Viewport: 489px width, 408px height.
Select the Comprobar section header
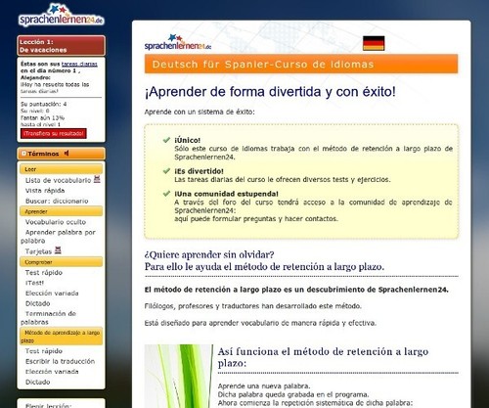click(x=62, y=262)
